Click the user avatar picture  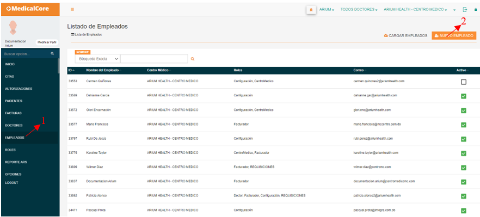point(13,28)
